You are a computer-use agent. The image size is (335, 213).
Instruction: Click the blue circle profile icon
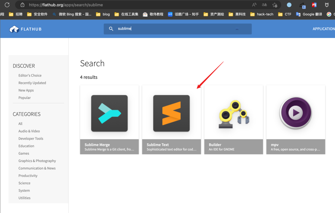289,5
